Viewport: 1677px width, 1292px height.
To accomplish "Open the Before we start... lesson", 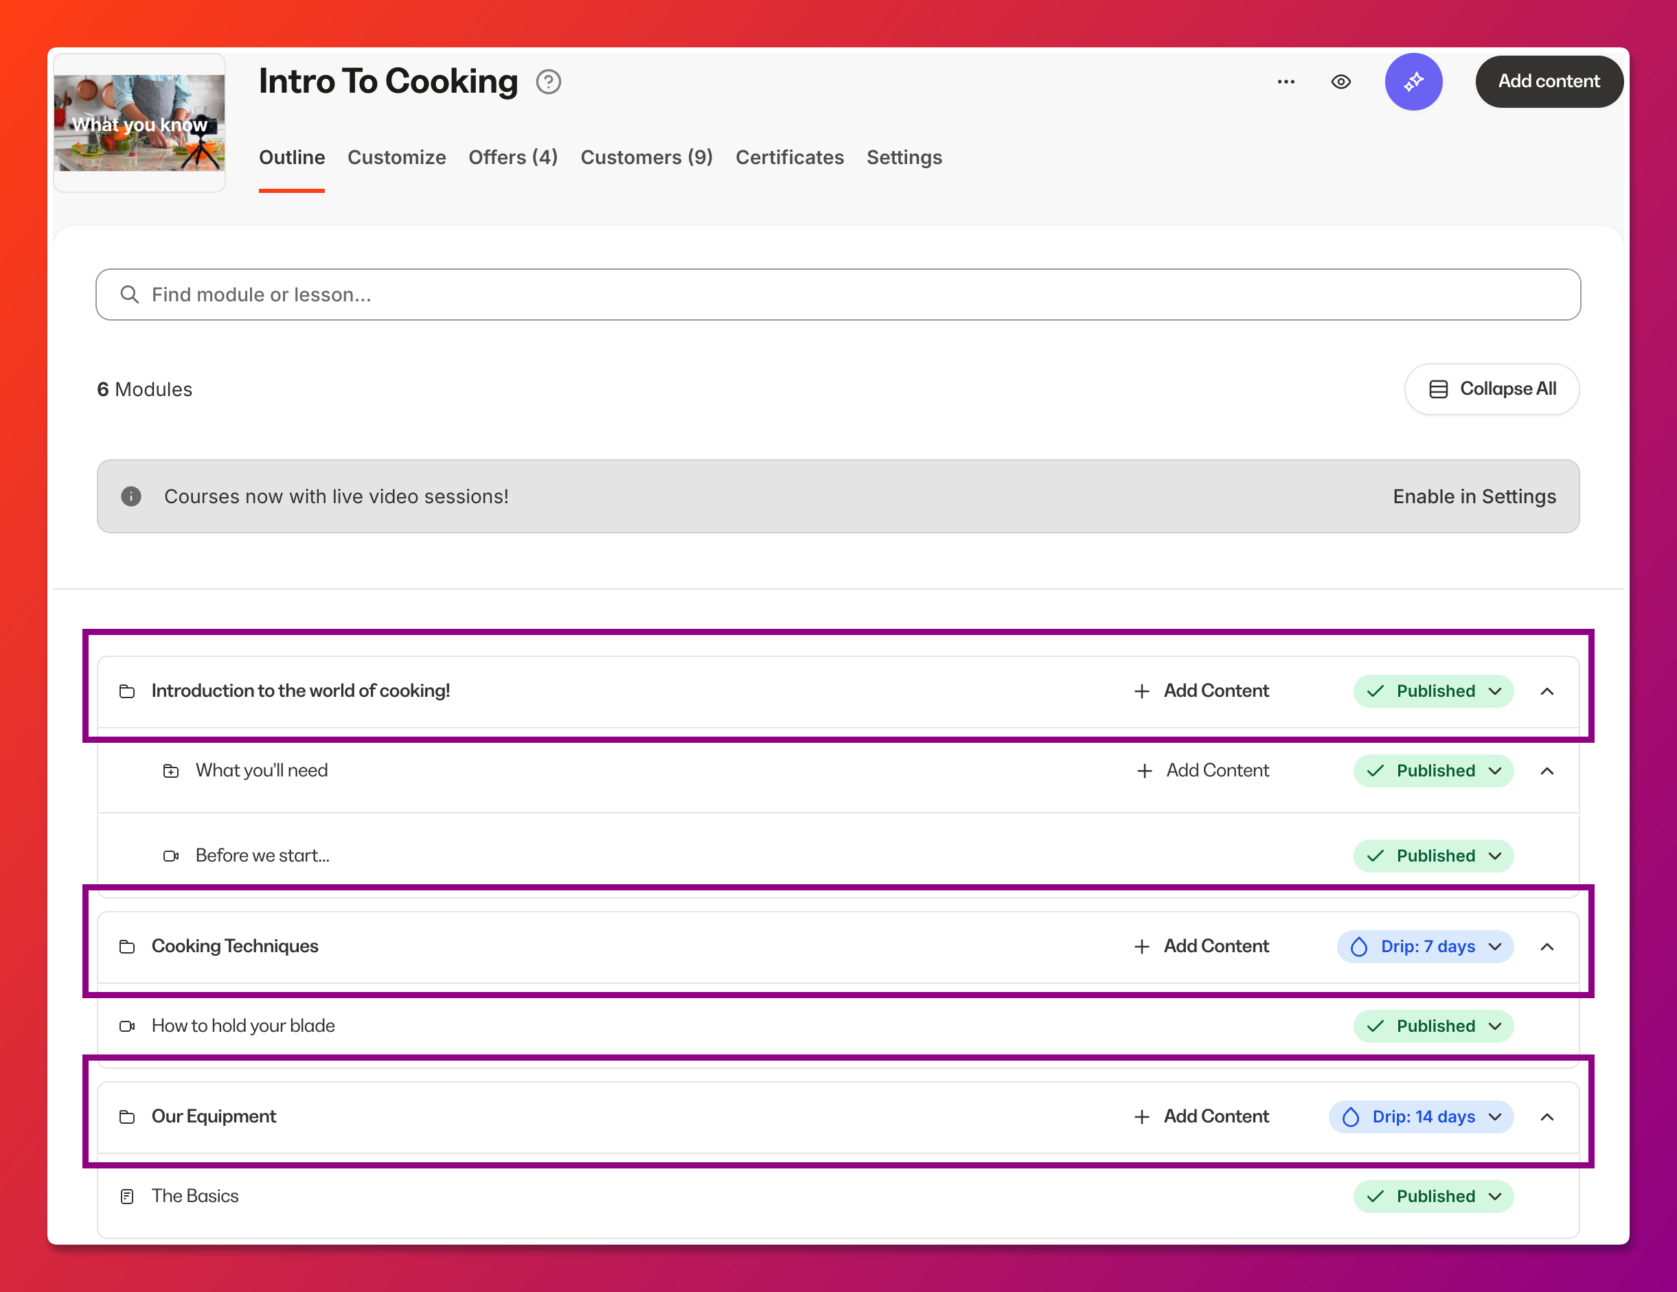I will [262, 855].
